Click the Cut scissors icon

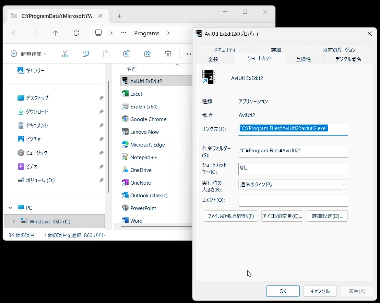pos(65,54)
